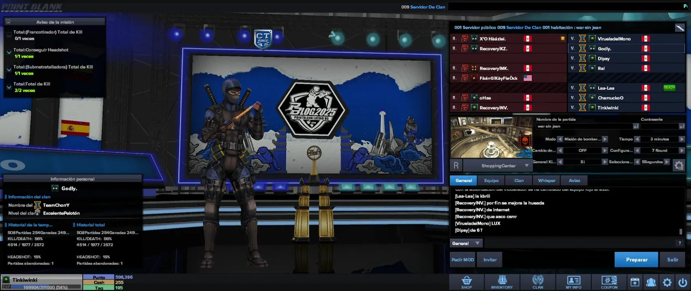
Task: Click the left arrow of Modo selector
Action: (560, 139)
